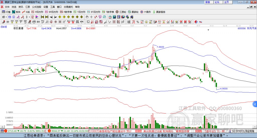The height and width of the screenshot is (138, 257).
Task: Click the black right-arrow step forward icon
Action: click(55, 17)
